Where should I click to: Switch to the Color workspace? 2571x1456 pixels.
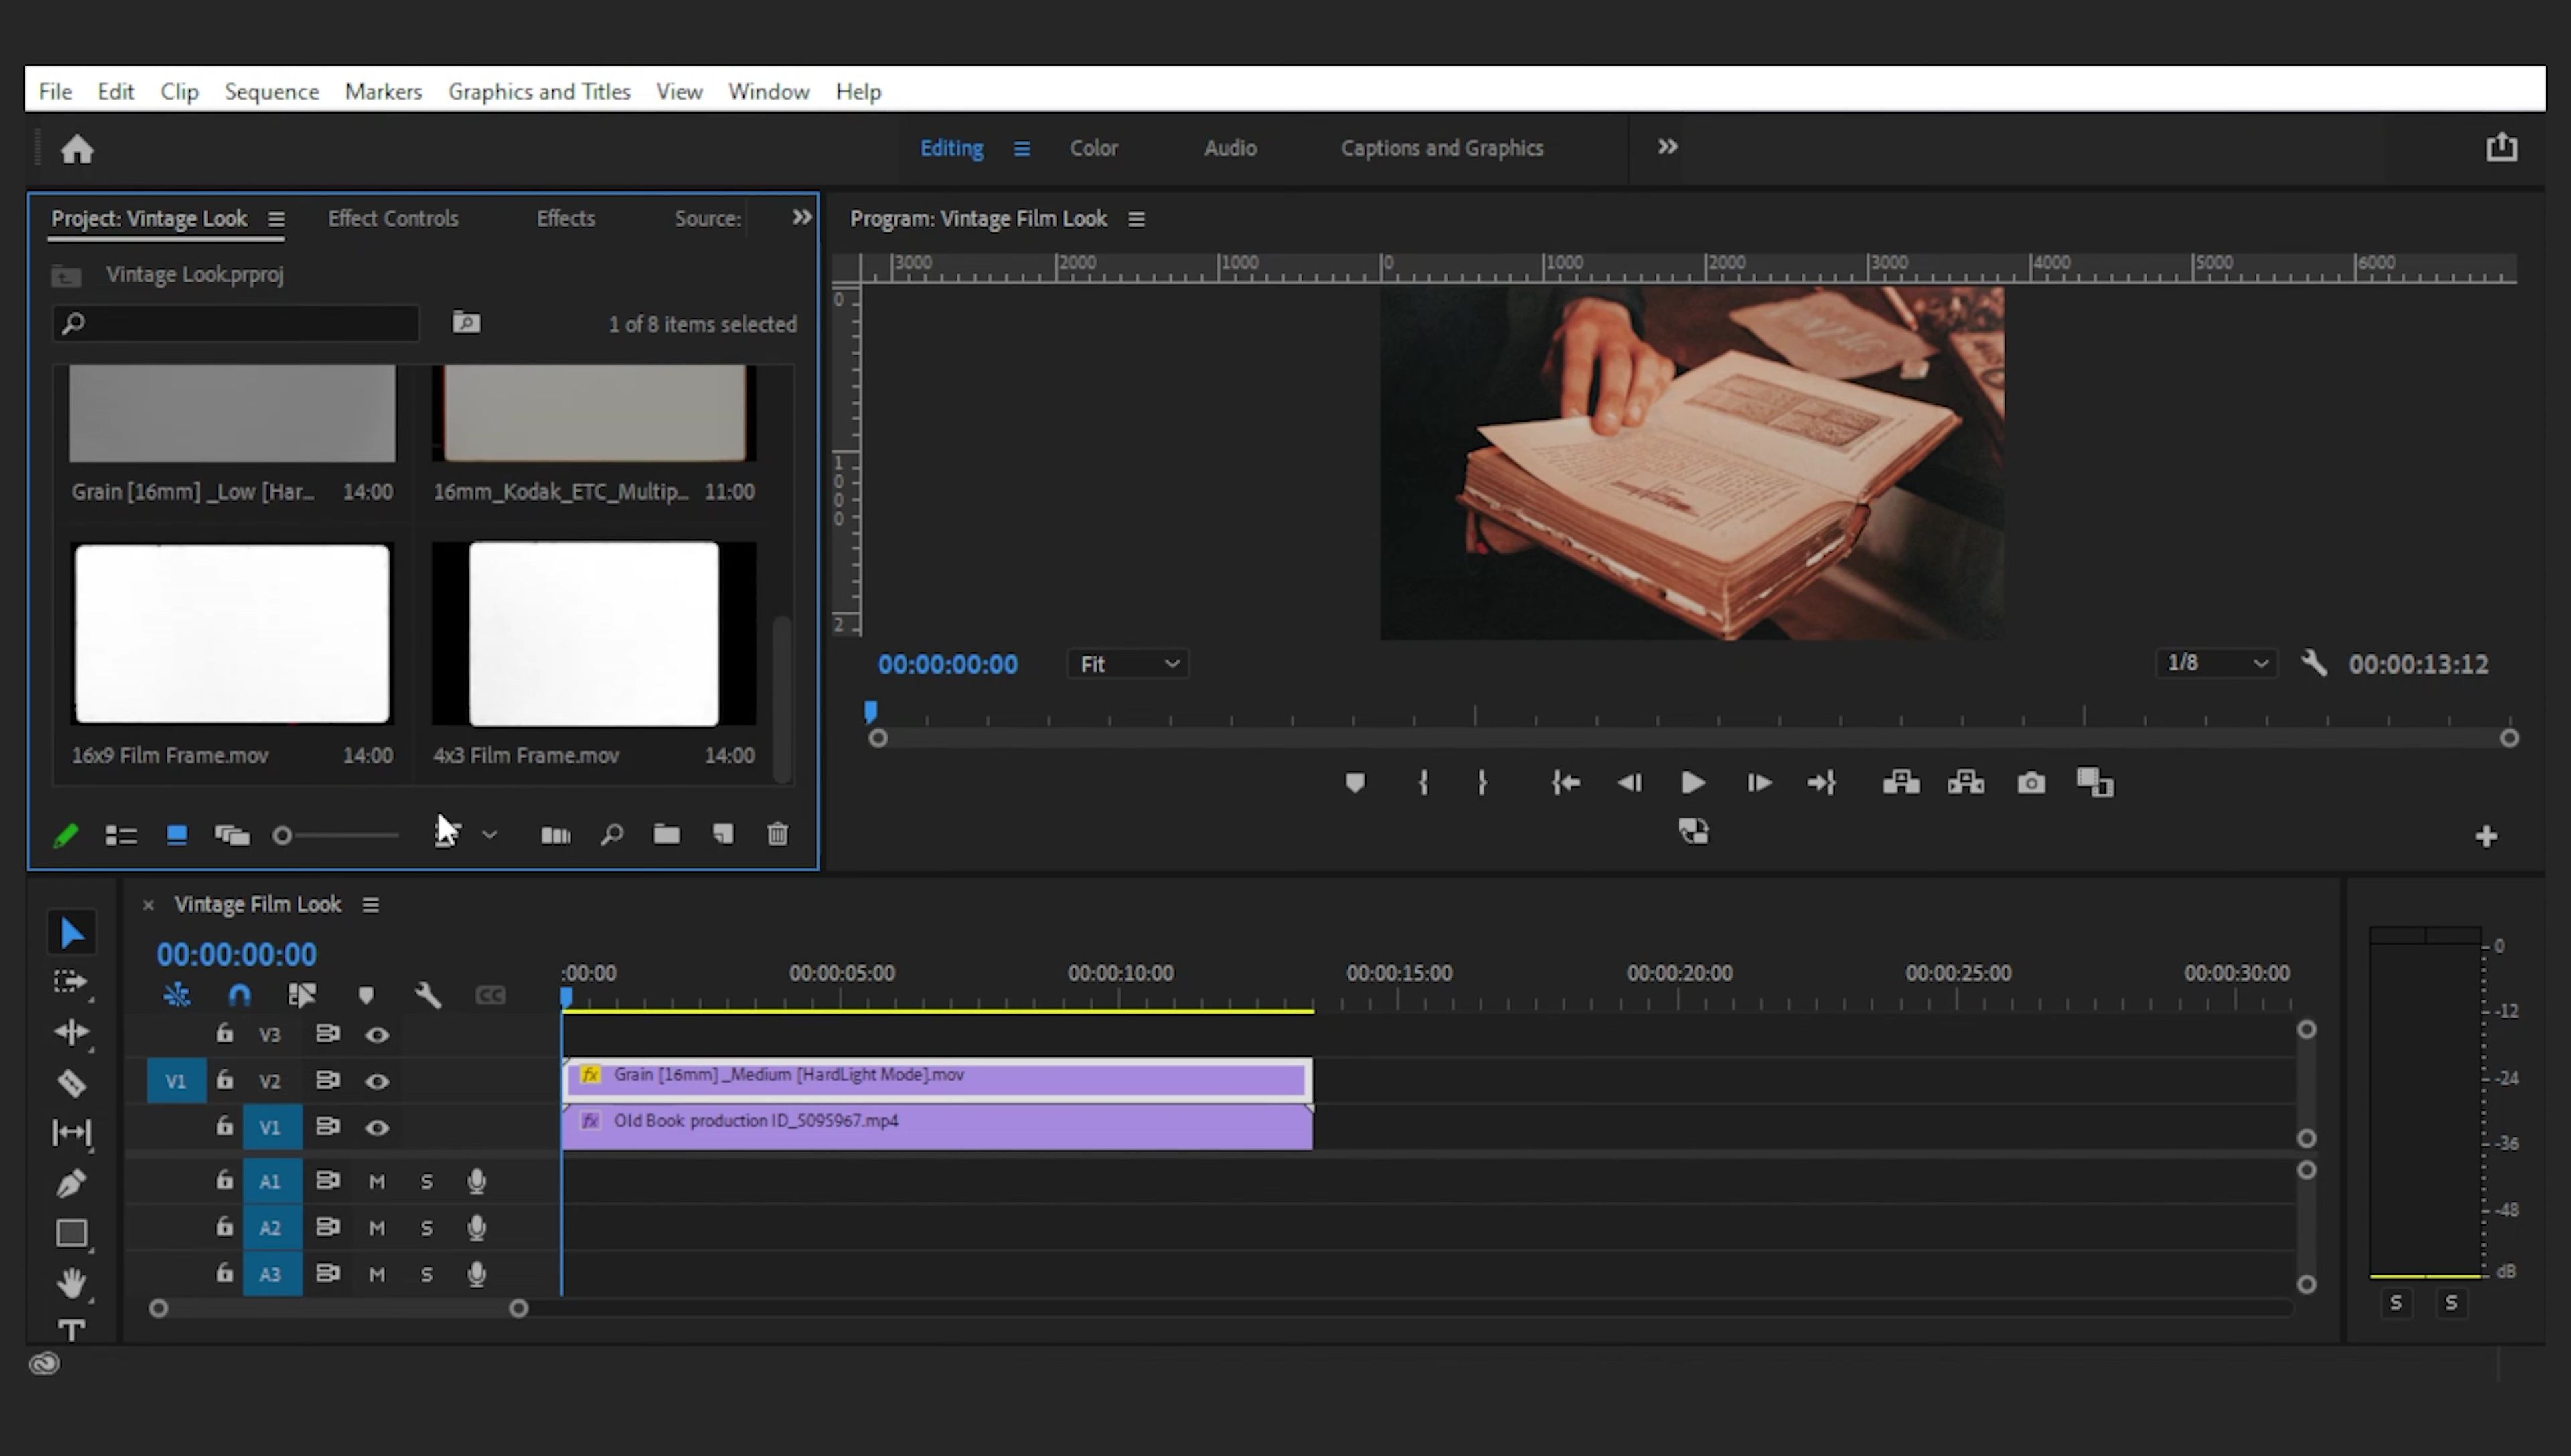1093,148
